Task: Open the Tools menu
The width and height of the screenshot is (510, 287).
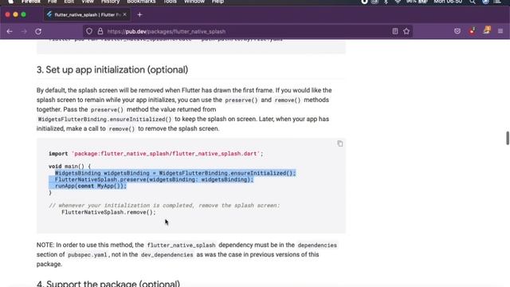Action: (x=170, y=2)
